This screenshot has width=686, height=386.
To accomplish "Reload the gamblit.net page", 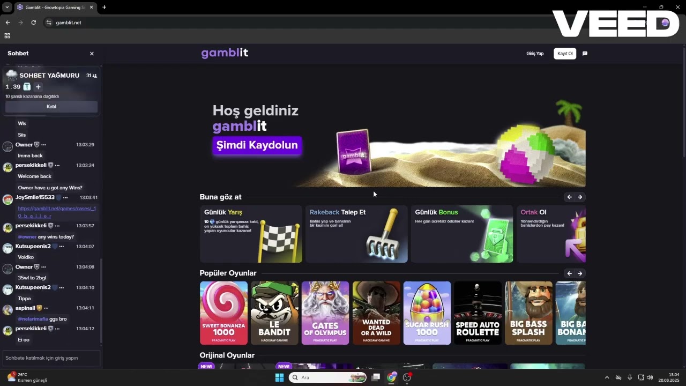I will (33, 23).
